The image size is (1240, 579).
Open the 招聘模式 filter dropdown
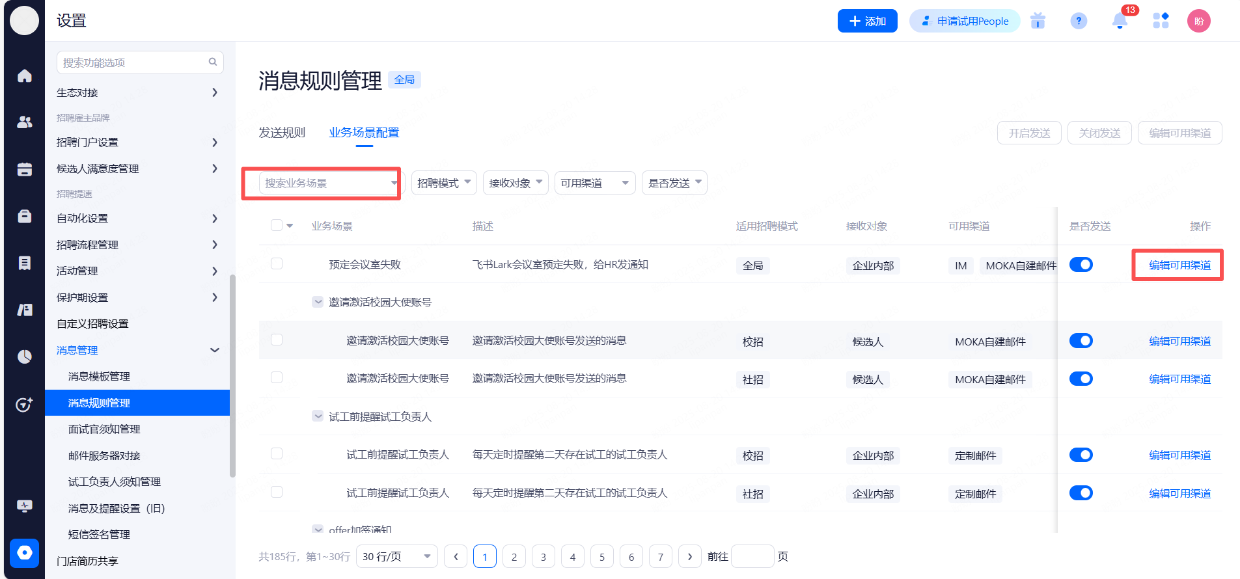[444, 183]
